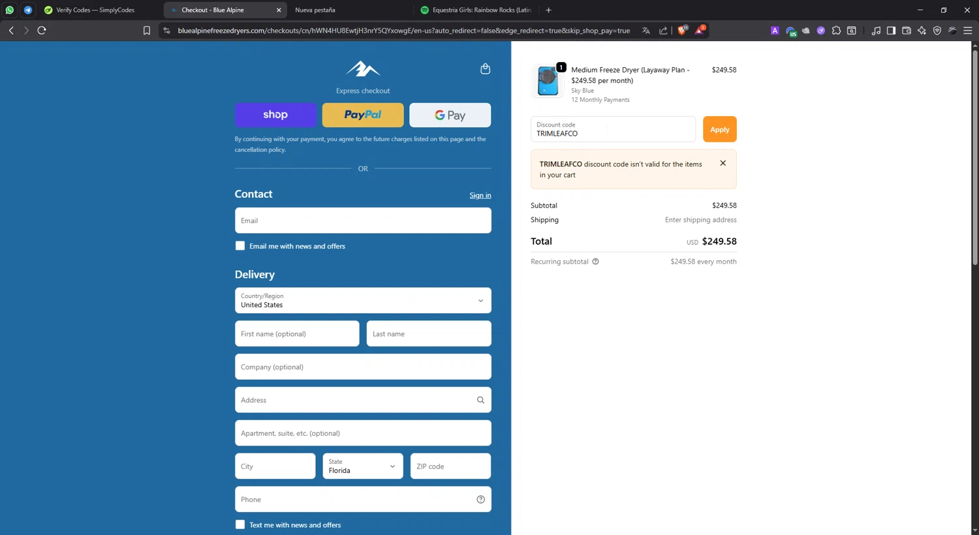Click the translate page icon

(645, 30)
